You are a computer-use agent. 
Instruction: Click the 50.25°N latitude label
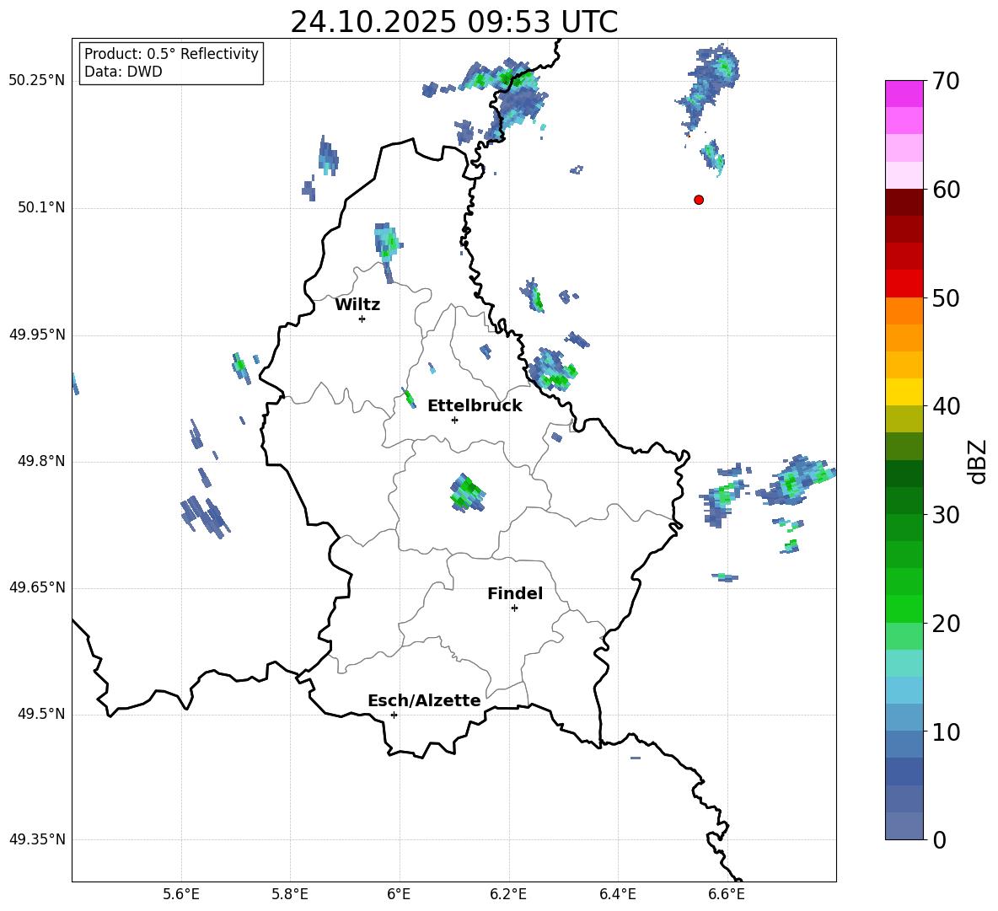(37, 81)
